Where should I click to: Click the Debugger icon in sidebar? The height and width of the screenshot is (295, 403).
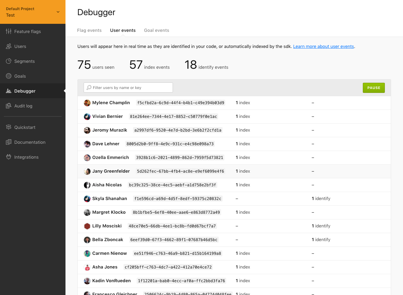pos(9,91)
